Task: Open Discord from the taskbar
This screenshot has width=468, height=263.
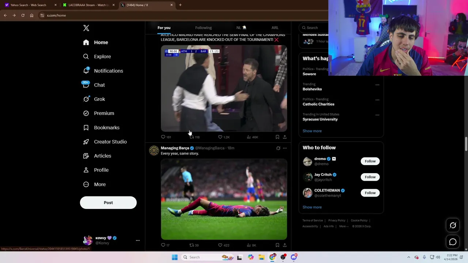Action: pyautogui.click(x=294, y=257)
